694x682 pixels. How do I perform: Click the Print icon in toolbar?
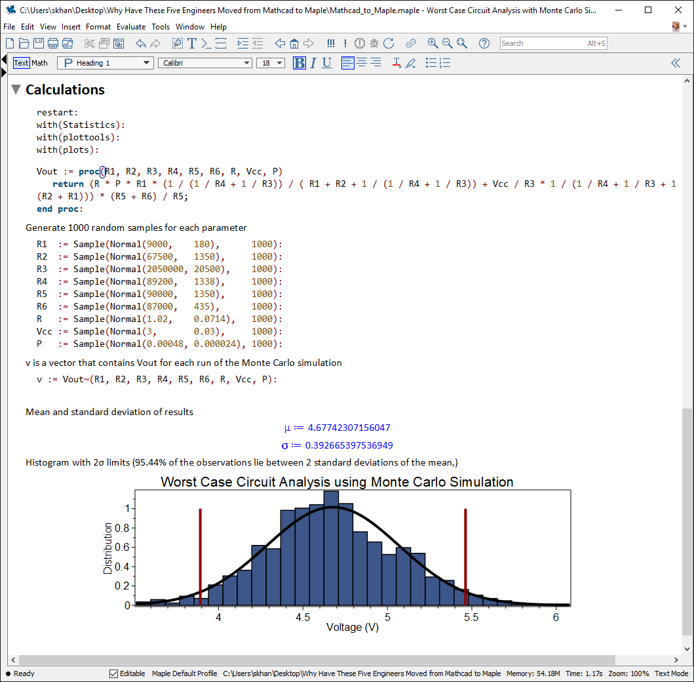tap(52, 43)
